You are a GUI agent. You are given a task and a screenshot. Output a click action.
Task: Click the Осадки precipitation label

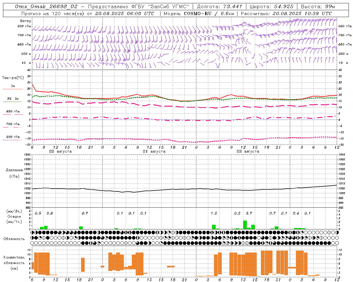pyautogui.click(x=14, y=216)
